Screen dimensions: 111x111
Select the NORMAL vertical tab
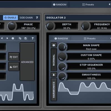tap(54, 60)
